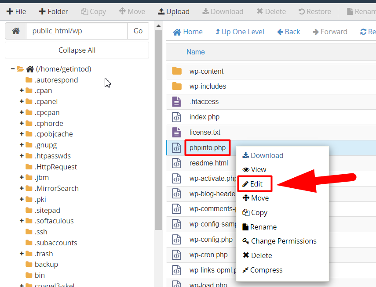
Task: Expand the .cpobjcache folder
Action: [22, 134]
